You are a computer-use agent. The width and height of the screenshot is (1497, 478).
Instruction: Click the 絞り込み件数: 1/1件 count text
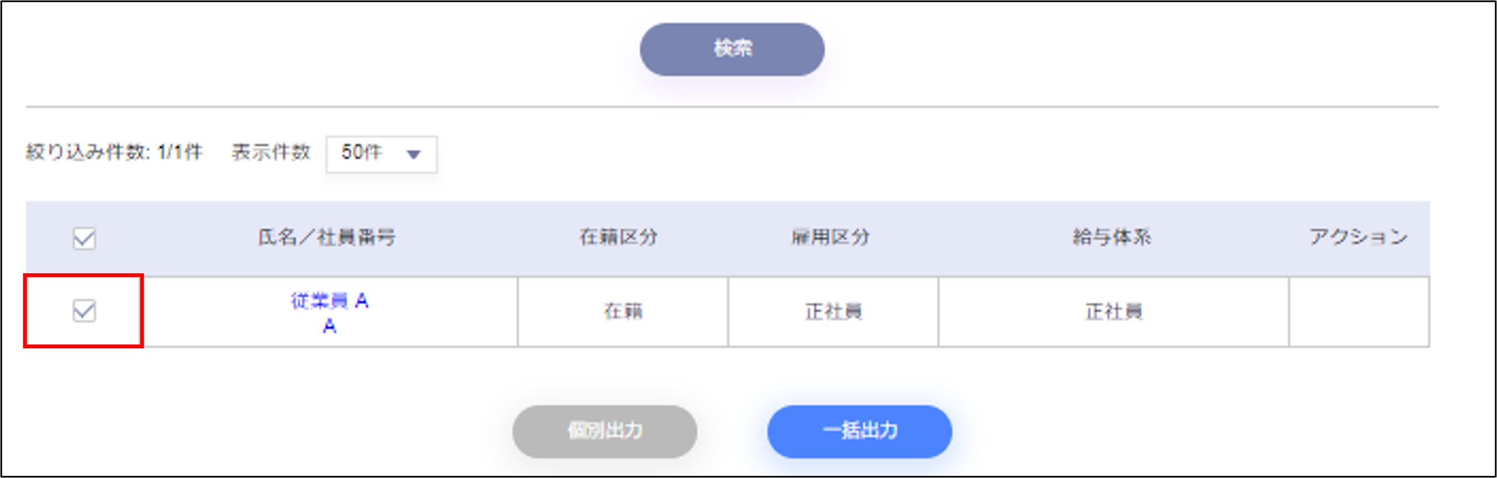114,152
